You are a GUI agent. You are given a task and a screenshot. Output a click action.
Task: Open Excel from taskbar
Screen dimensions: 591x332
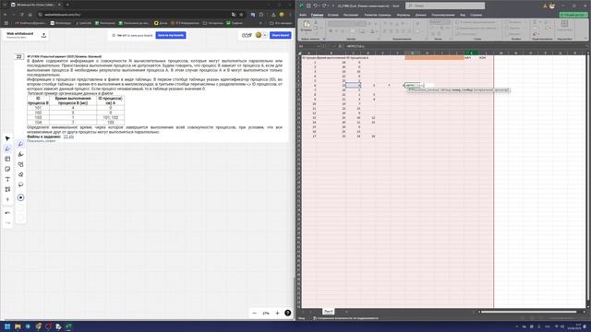[68, 326]
